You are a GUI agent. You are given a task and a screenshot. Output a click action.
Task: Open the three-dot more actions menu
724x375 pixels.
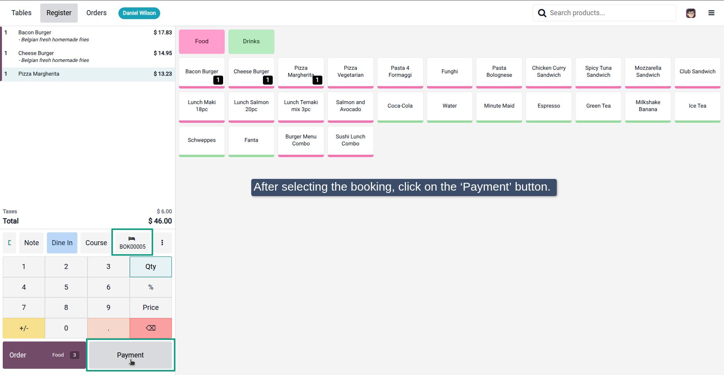point(162,242)
